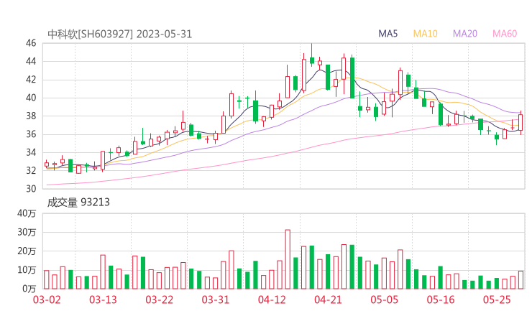Select the 03-02 date axis label

47,299
